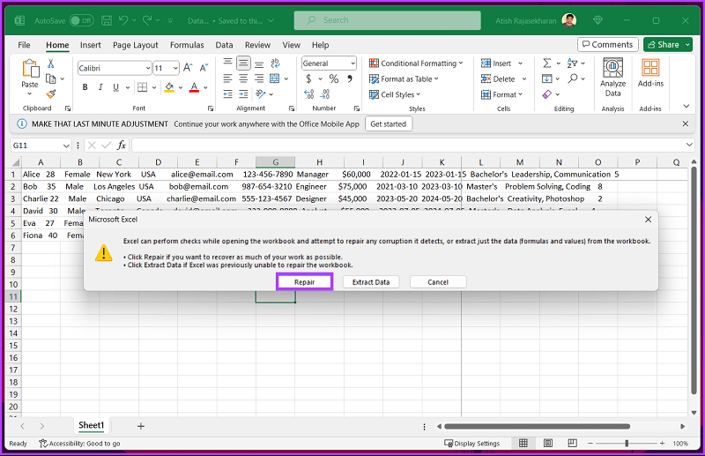Toggle the AutoSave switch
The image size is (705, 456).
(x=81, y=20)
